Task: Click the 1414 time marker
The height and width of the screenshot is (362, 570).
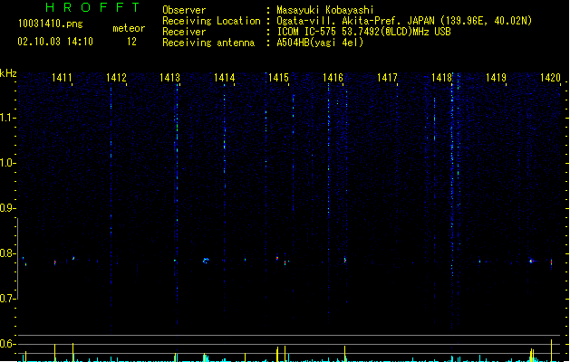Action: tap(225, 78)
